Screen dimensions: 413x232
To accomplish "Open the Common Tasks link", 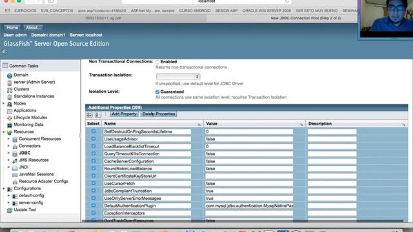I will 24,66.
